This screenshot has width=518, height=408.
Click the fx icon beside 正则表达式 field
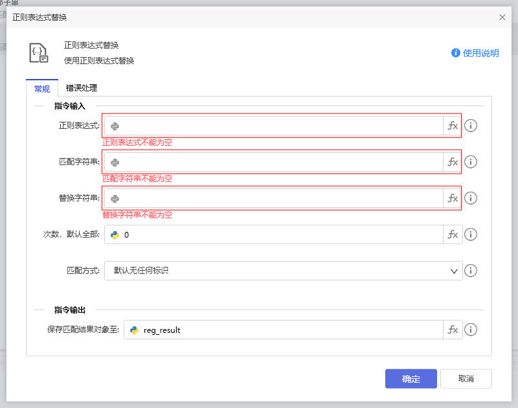tap(453, 126)
